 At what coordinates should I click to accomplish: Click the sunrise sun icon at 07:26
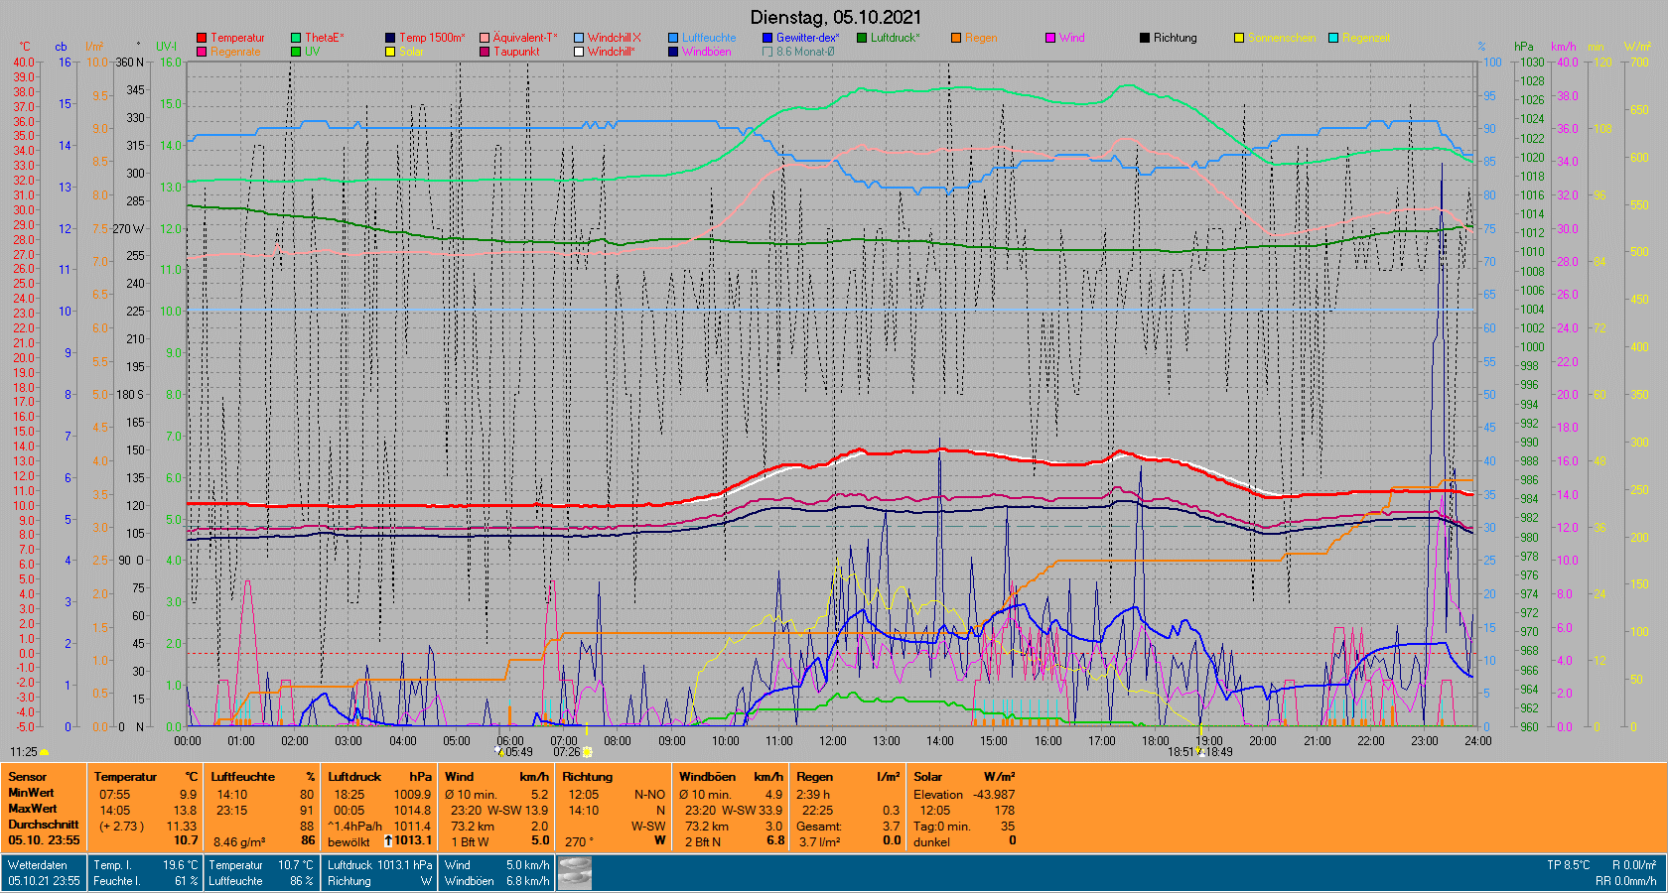587,752
